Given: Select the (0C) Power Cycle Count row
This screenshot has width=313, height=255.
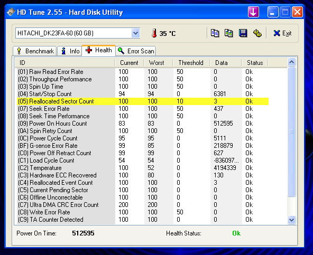Looking at the screenshot, I should click(143, 138).
